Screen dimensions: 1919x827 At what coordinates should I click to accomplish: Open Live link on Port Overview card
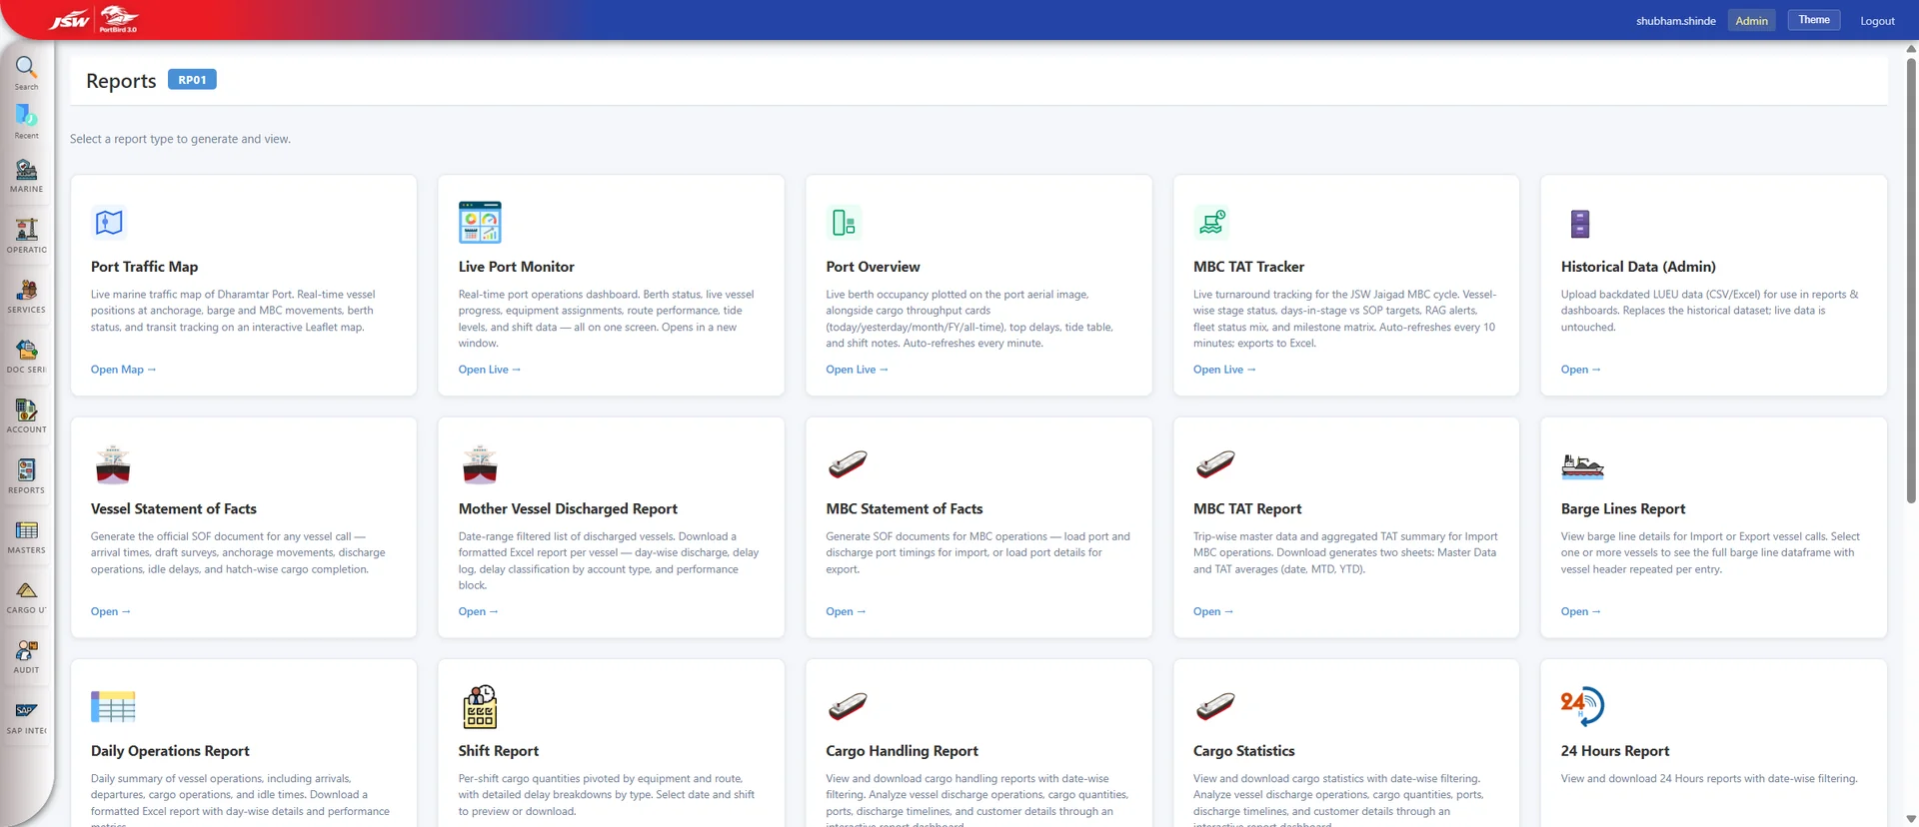click(857, 370)
